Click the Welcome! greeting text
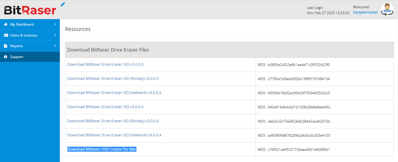This screenshot has width=398, height=162. point(361,7)
